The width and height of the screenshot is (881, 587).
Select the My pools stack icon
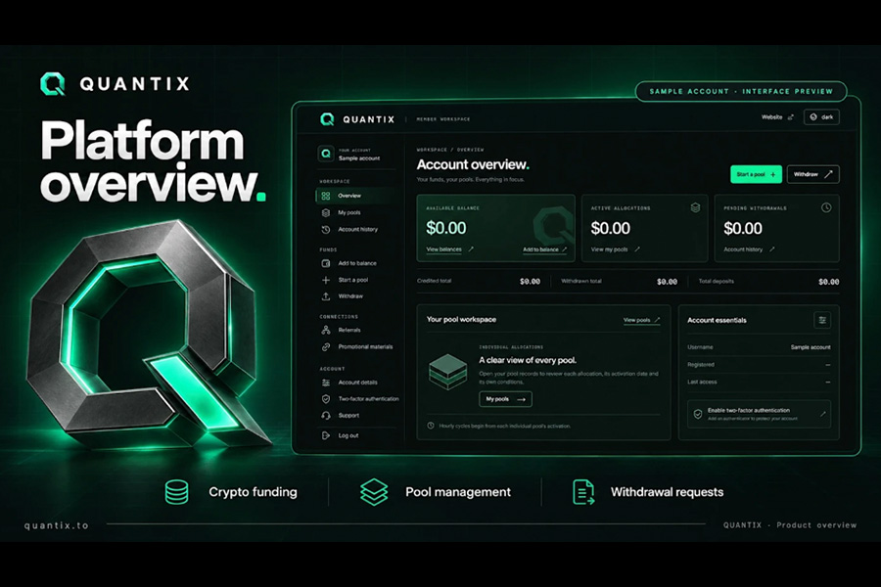(326, 213)
